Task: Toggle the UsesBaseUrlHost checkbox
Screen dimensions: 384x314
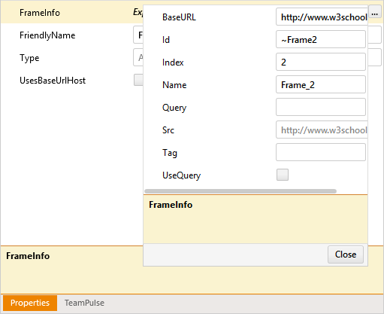Action: tap(138, 80)
